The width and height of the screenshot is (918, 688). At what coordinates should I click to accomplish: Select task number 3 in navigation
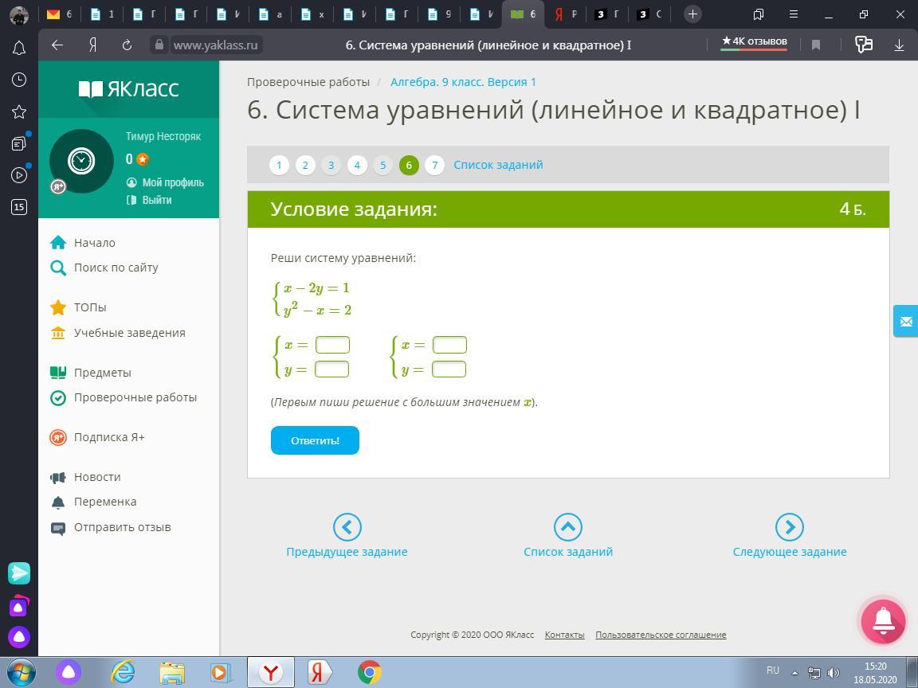coord(331,165)
